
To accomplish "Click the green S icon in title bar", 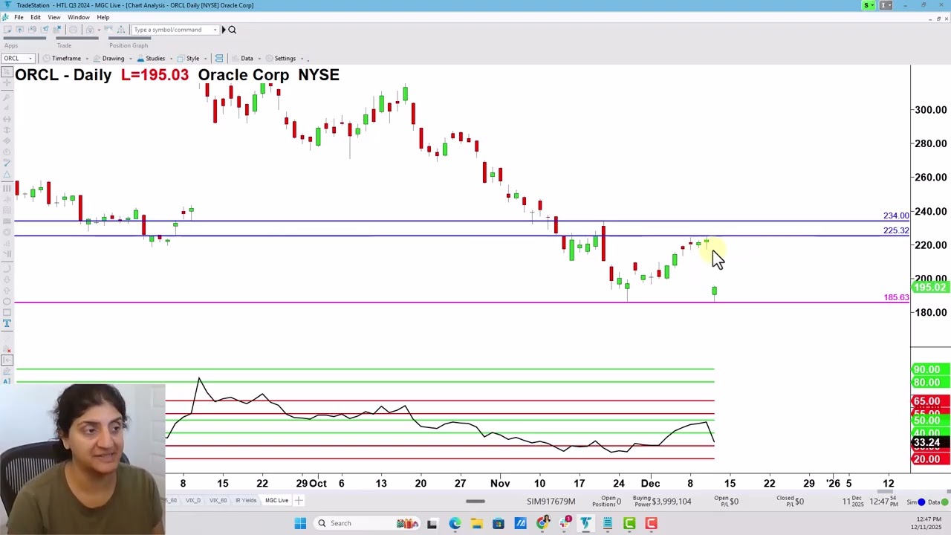I will click(868, 5).
